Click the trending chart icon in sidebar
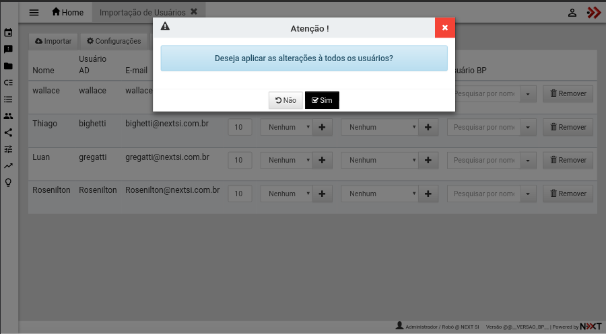This screenshot has width=606, height=334. (9, 165)
